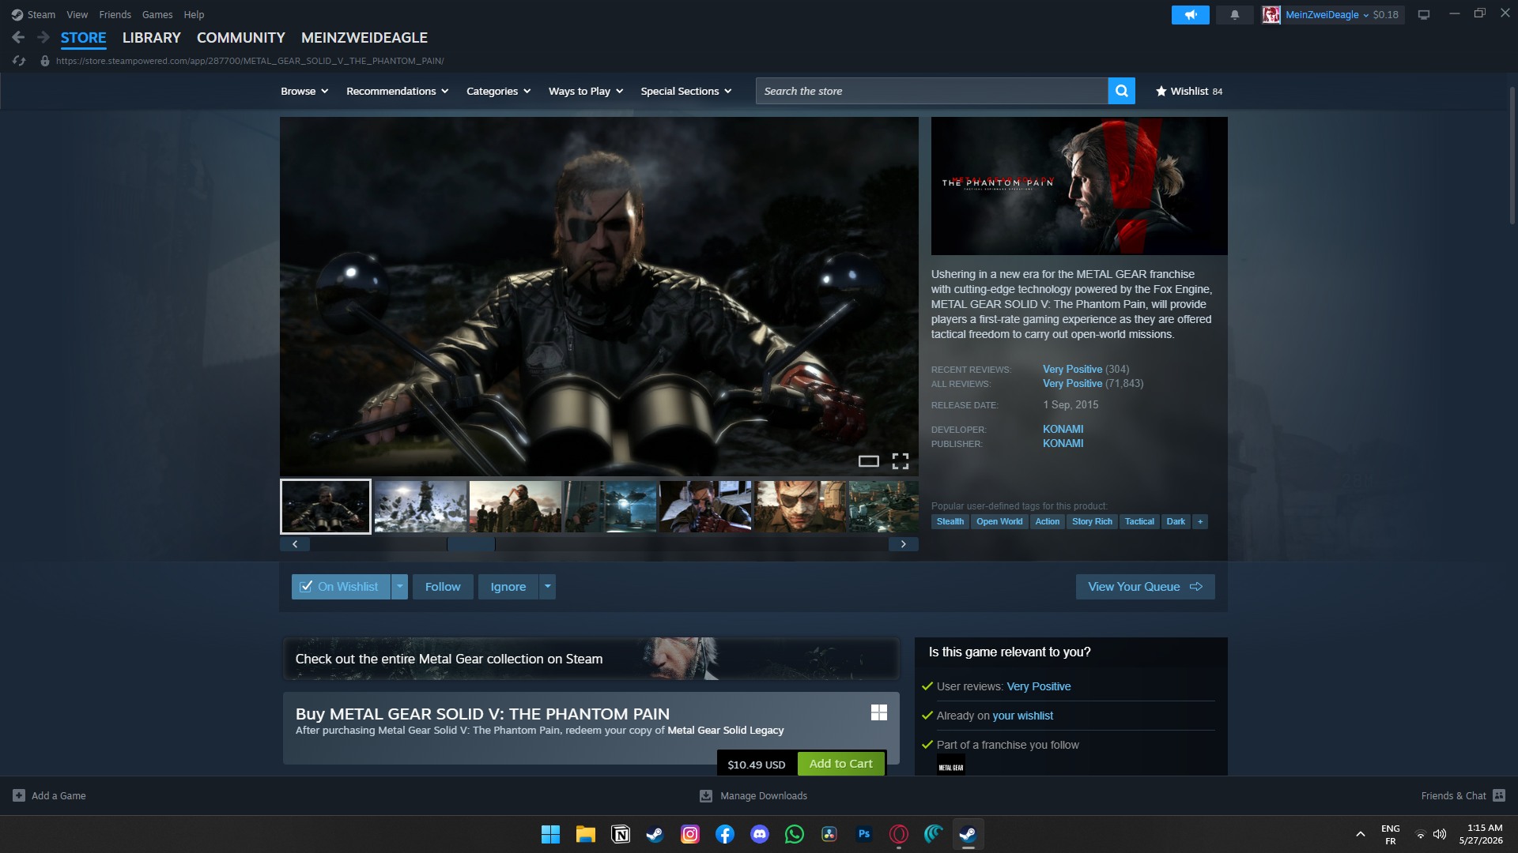1518x853 pixels.
Task: Click the thumbnail strip right arrow
Action: [904, 544]
